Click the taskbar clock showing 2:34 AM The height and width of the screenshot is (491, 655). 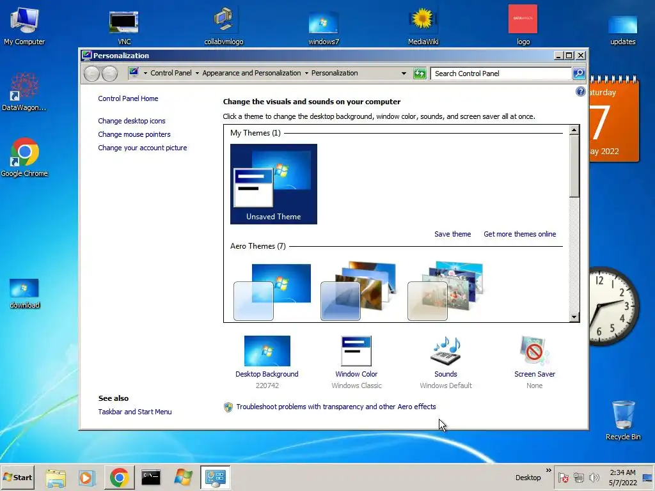click(x=622, y=478)
